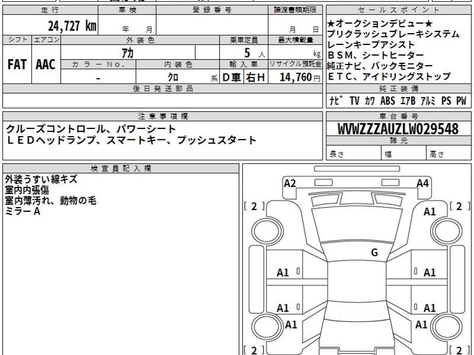Click the 長さ dimension cell

pos(354,153)
